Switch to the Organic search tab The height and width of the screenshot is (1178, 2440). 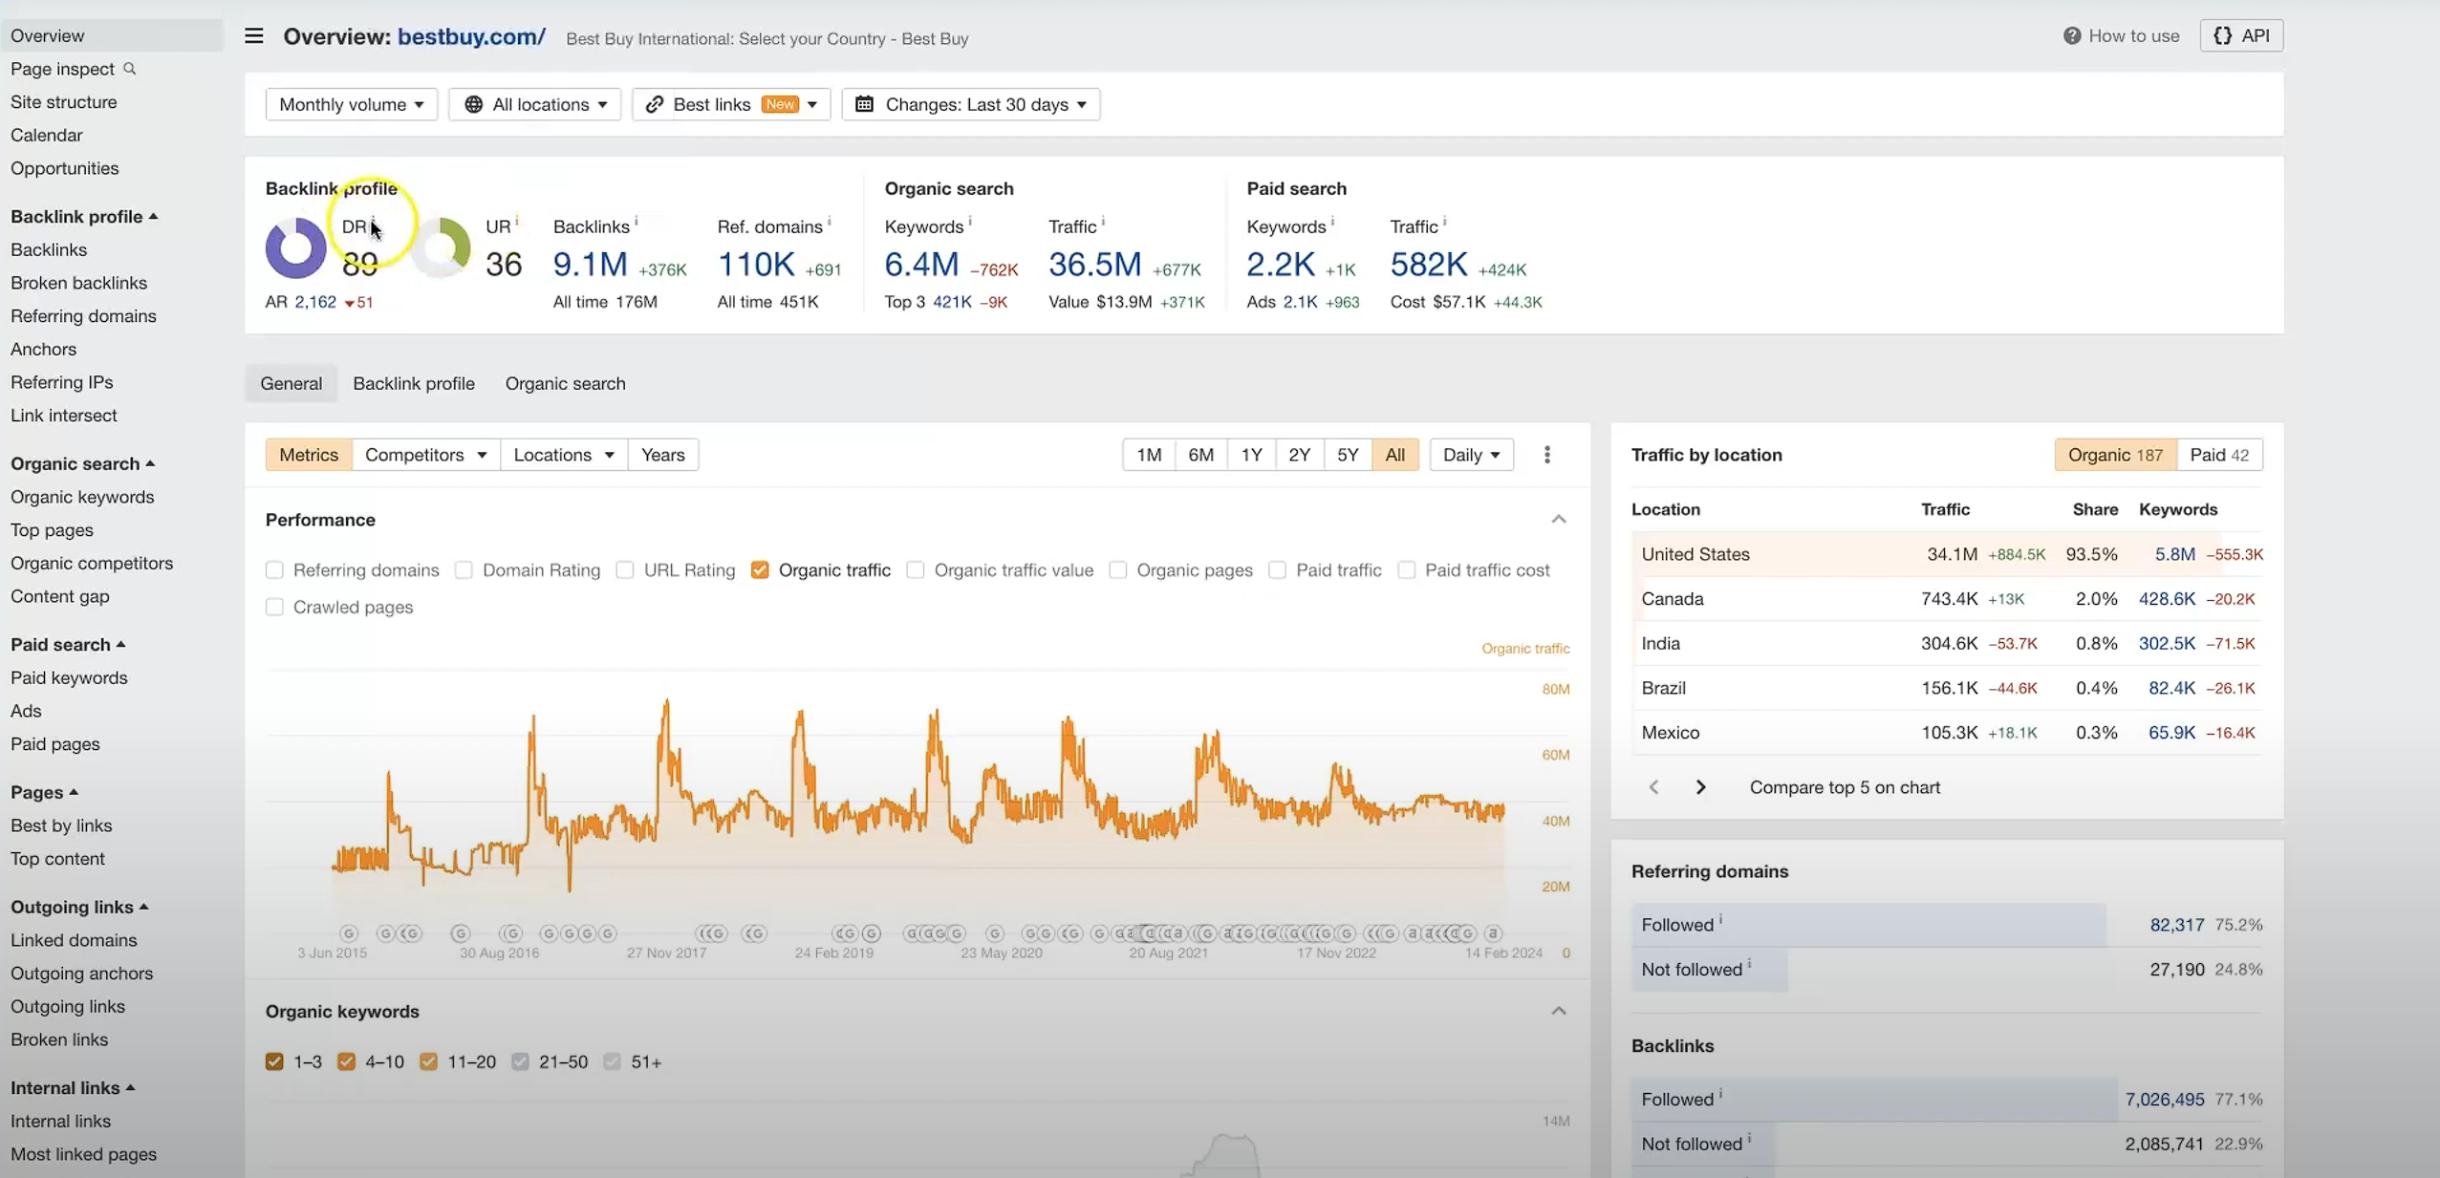coord(564,383)
